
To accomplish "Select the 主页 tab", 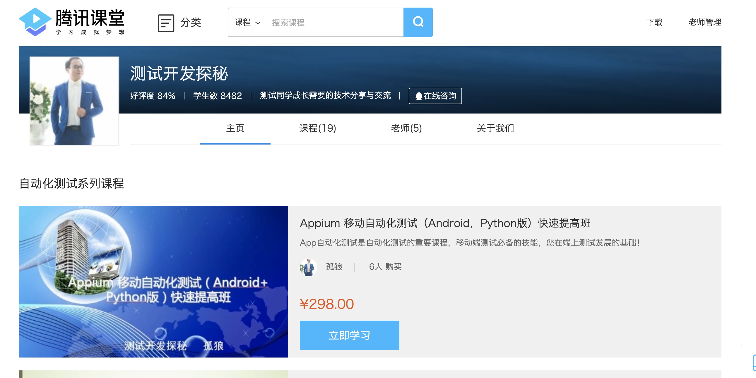I will [x=235, y=128].
